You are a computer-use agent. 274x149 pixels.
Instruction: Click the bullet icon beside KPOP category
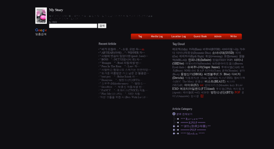coord(178,123)
